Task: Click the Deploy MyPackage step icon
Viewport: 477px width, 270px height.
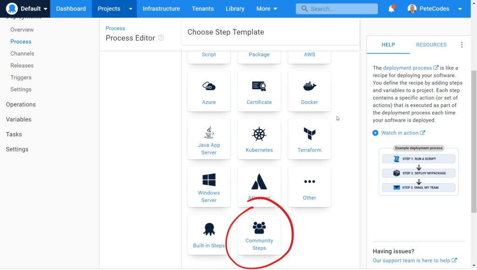Action: [x=396, y=173]
